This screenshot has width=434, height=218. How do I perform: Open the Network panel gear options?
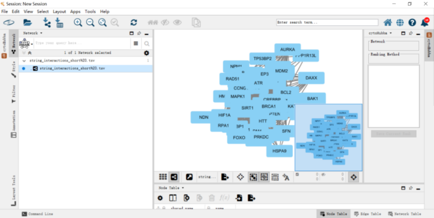coord(147,53)
